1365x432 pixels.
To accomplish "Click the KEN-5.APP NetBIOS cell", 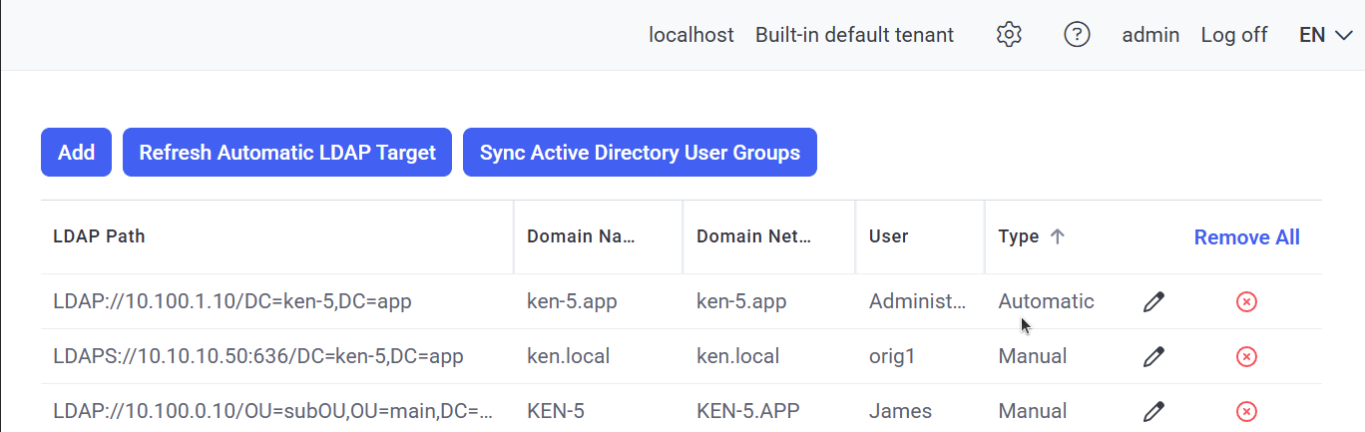I will (x=748, y=411).
